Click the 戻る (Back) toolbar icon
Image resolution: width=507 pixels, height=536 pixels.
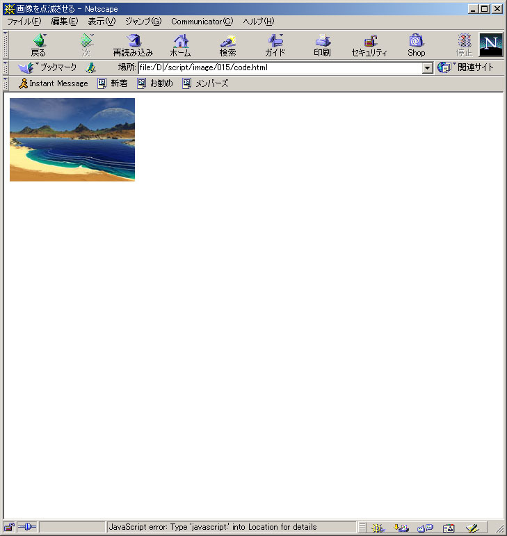coord(38,45)
